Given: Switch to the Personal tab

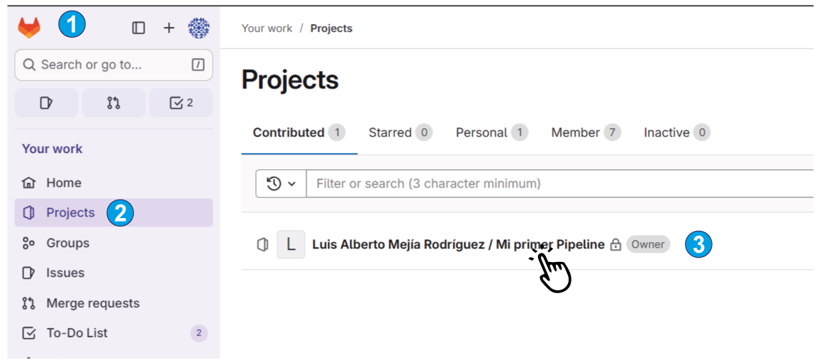Looking at the screenshot, I should coord(491,132).
